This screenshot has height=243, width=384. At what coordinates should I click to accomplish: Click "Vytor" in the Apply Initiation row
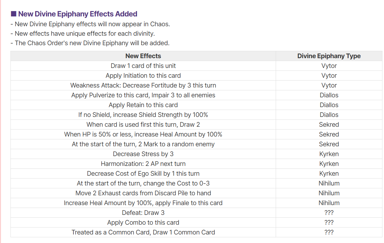(x=329, y=76)
